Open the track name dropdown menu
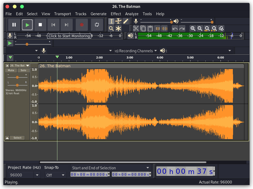The image size is (253, 189). point(27,65)
